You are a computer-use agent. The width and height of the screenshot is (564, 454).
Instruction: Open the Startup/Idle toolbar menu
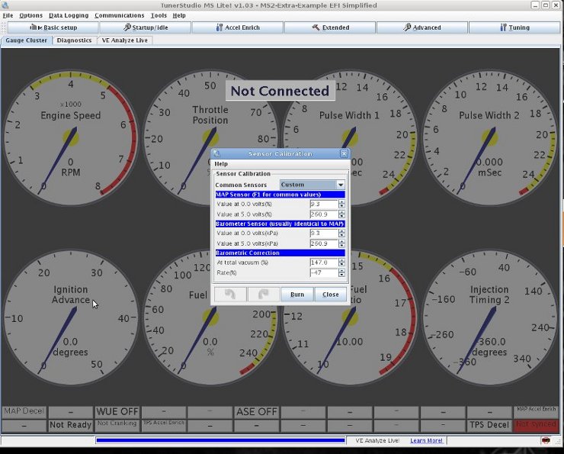145,27
